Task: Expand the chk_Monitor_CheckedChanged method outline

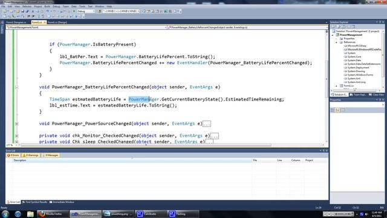Action: 16,136
